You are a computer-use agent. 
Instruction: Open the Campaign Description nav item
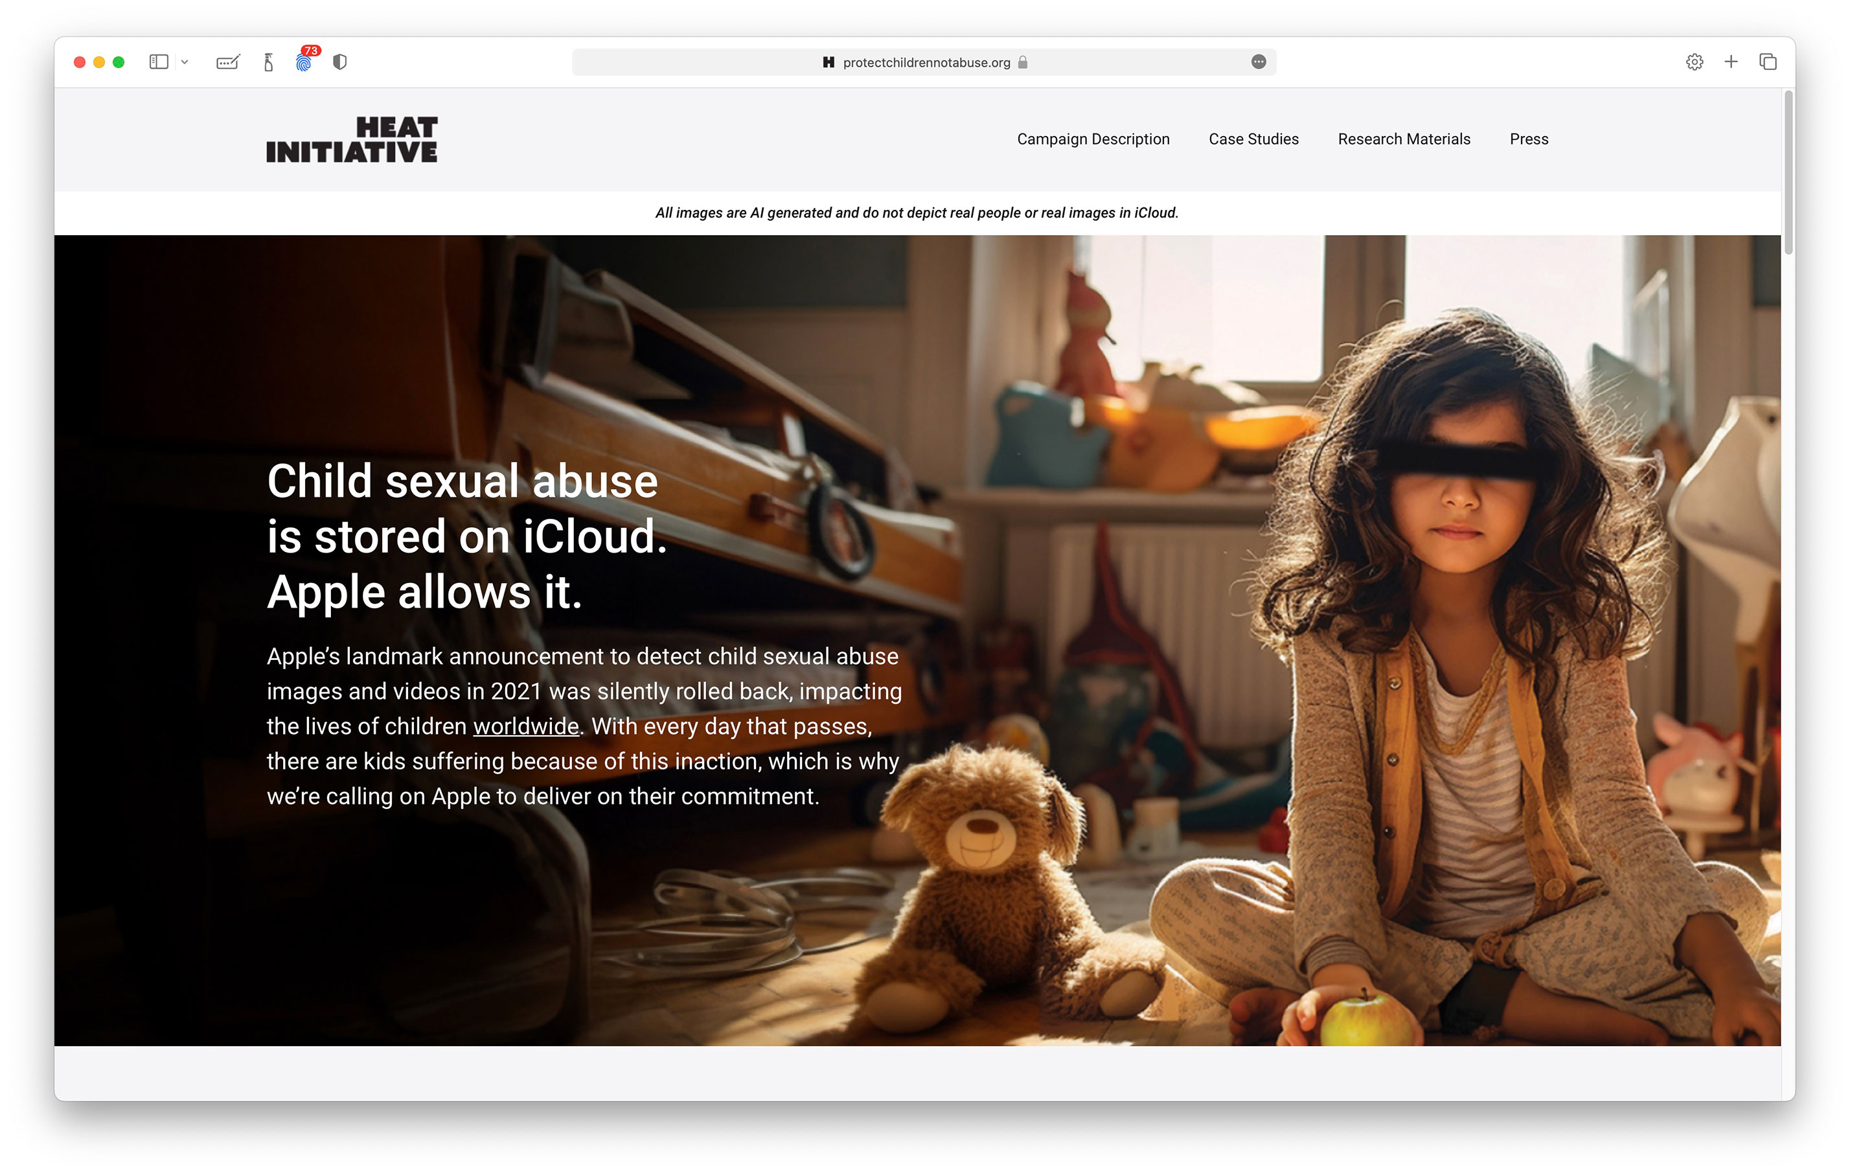1093,139
